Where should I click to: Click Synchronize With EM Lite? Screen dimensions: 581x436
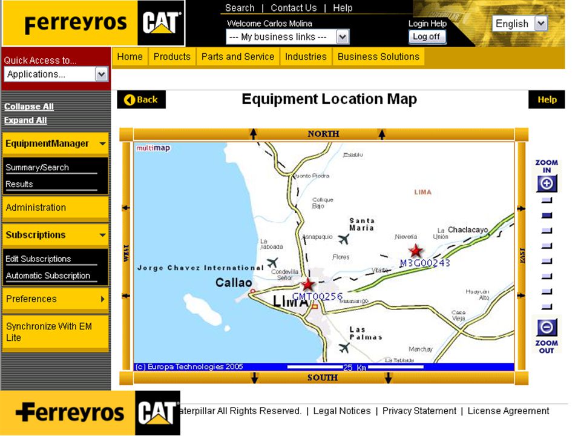55,332
